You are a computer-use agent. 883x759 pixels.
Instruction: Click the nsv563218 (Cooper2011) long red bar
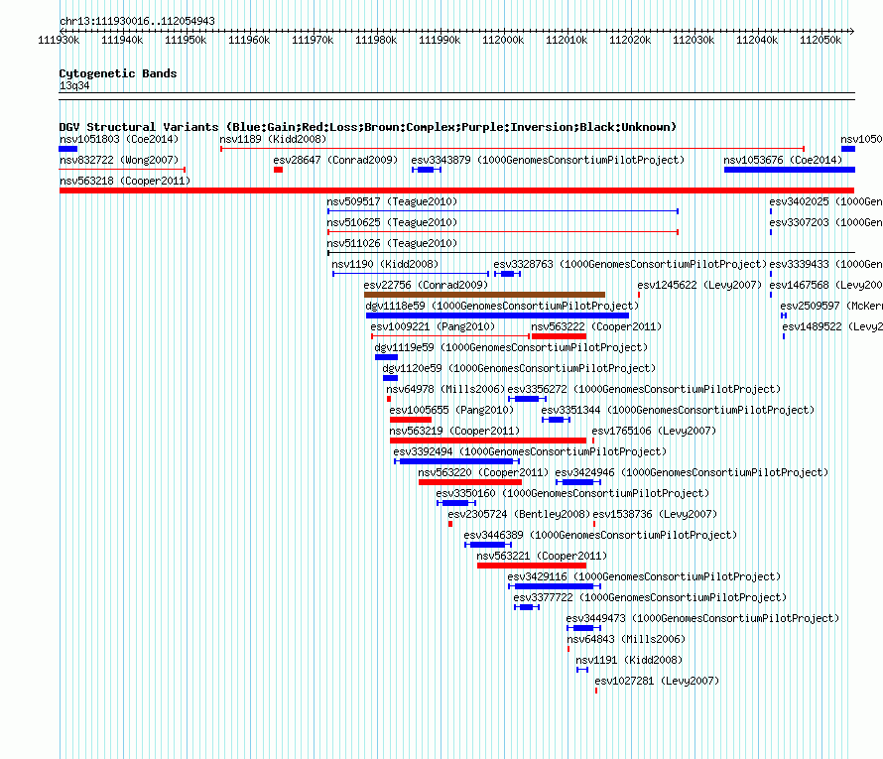pyautogui.click(x=456, y=190)
